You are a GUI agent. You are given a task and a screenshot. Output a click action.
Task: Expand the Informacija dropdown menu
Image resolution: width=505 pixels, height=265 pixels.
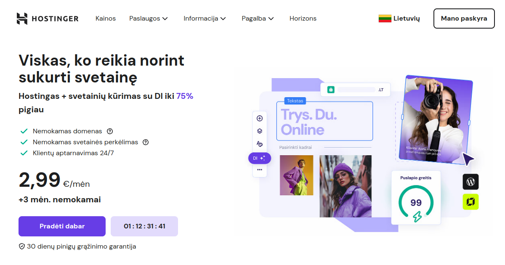pyautogui.click(x=205, y=19)
